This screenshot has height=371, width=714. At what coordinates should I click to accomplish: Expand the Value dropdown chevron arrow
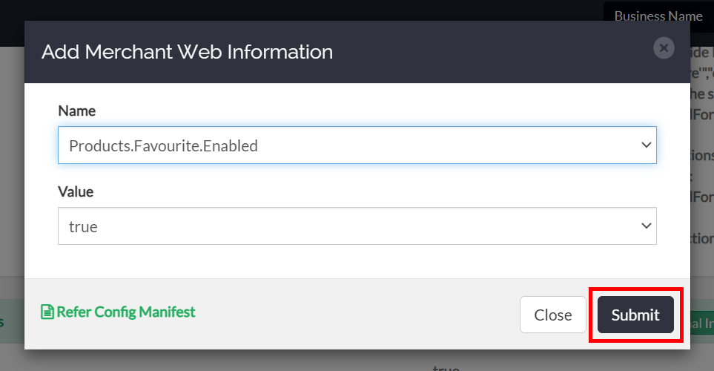tap(645, 226)
